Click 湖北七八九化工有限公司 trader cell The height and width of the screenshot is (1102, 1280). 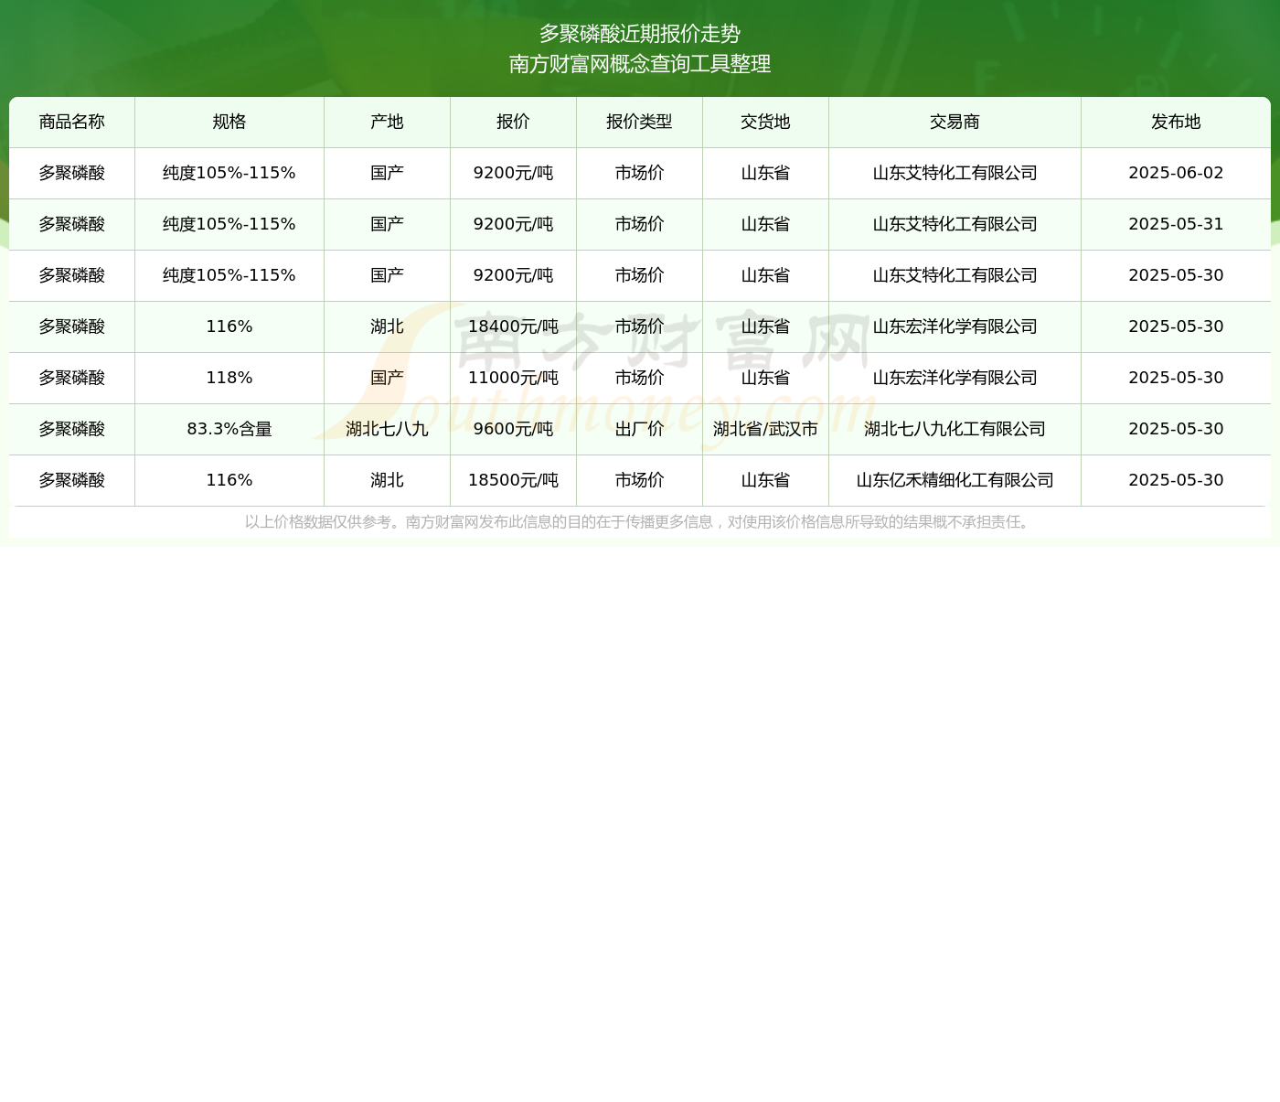955,429
